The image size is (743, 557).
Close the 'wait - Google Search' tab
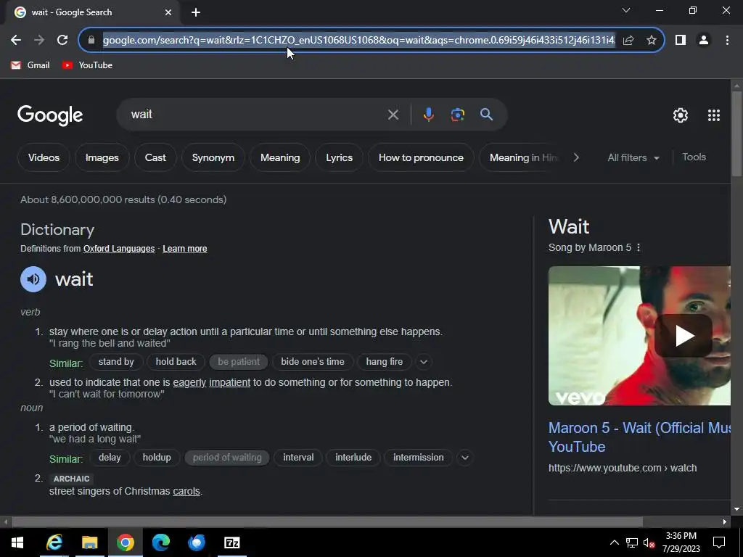coord(168,12)
